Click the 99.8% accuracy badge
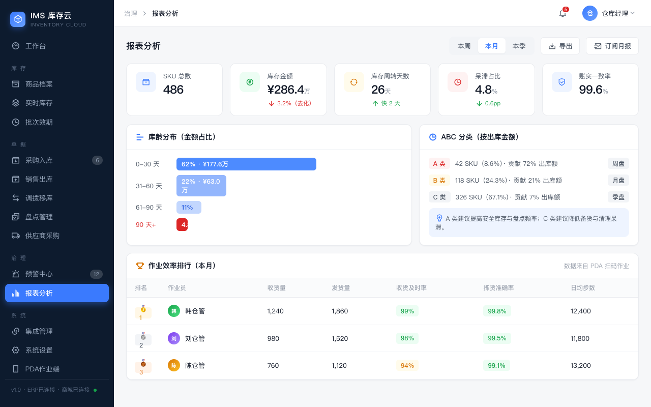This screenshot has width=651, height=407. coord(497,311)
